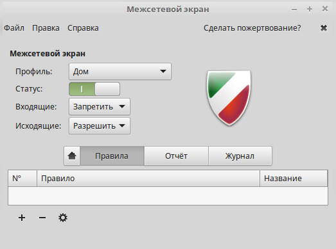The width and height of the screenshot is (336, 249).
Task: Click the Сделать пожертвование? link
Action: coord(252,28)
